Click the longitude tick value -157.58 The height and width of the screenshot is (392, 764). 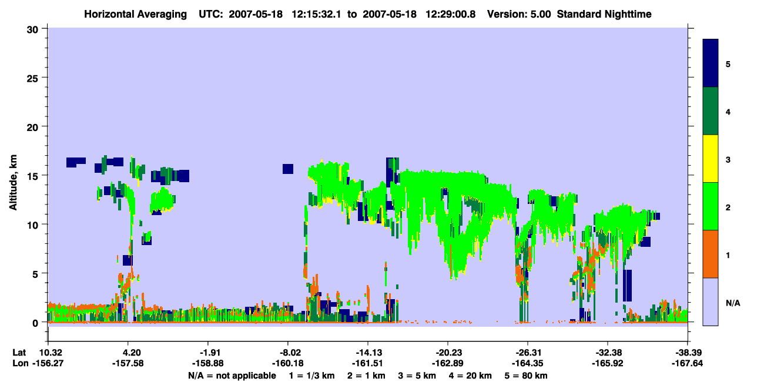pyautogui.click(x=128, y=363)
